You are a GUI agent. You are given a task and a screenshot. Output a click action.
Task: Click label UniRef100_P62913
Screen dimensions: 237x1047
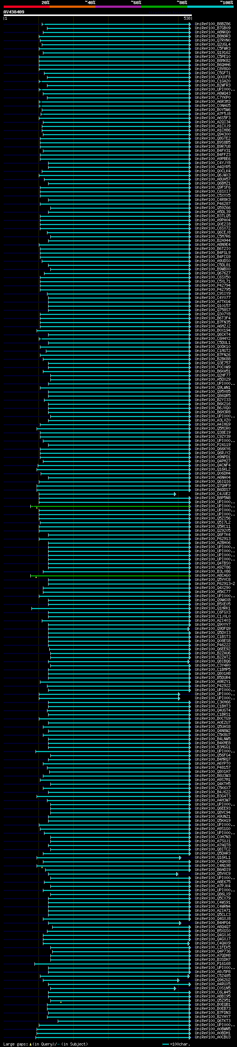213,539
